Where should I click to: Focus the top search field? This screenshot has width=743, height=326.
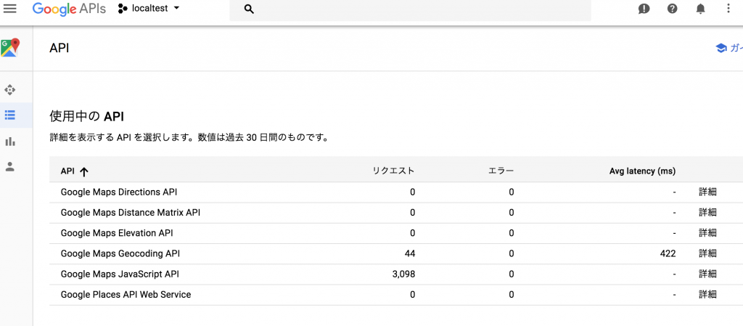click(x=411, y=10)
